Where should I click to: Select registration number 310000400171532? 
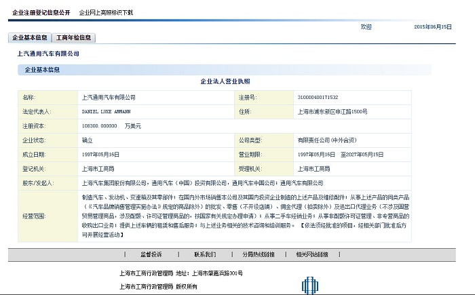click(x=318, y=97)
